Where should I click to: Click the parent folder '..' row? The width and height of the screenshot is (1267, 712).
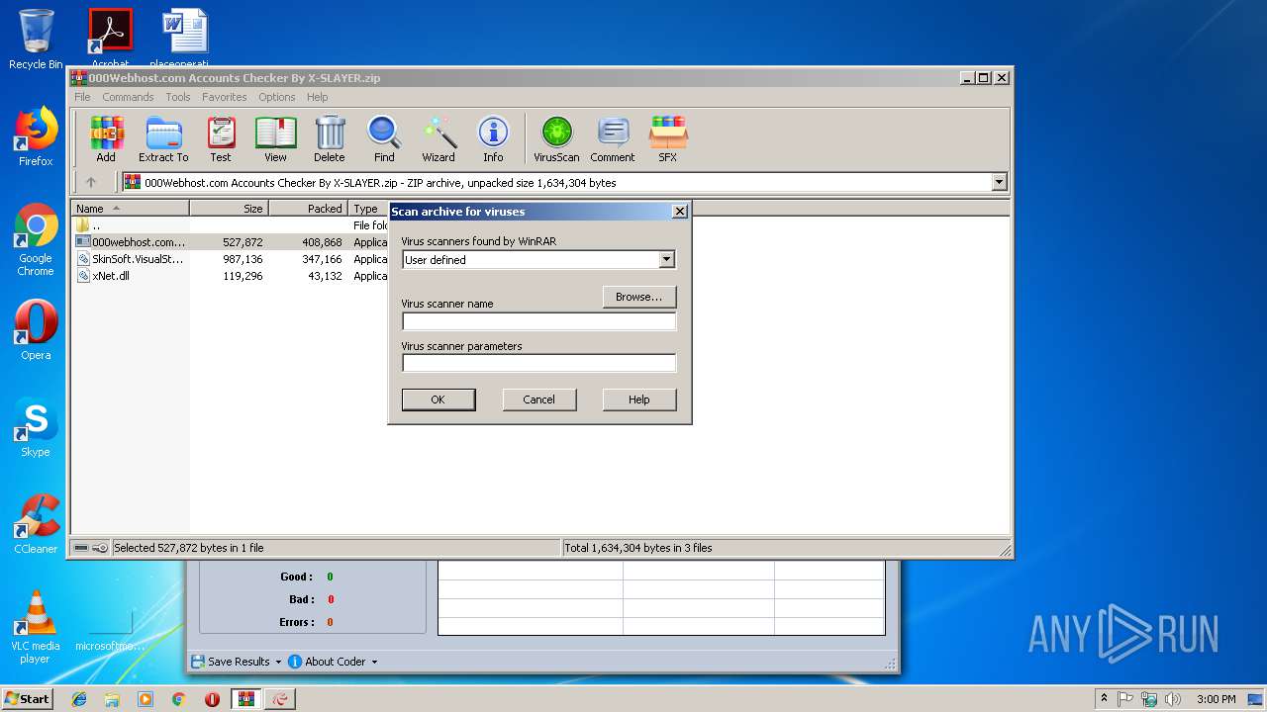tap(230, 225)
